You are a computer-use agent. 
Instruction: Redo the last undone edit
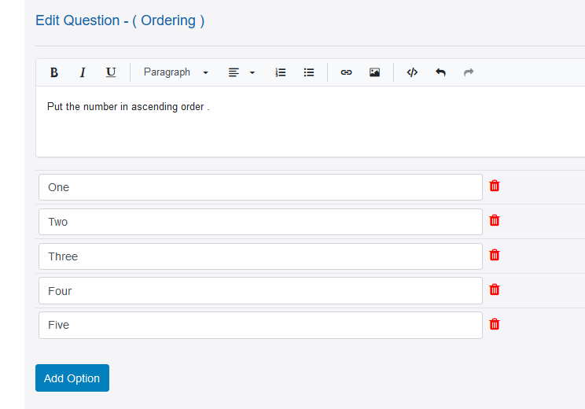[x=469, y=72]
